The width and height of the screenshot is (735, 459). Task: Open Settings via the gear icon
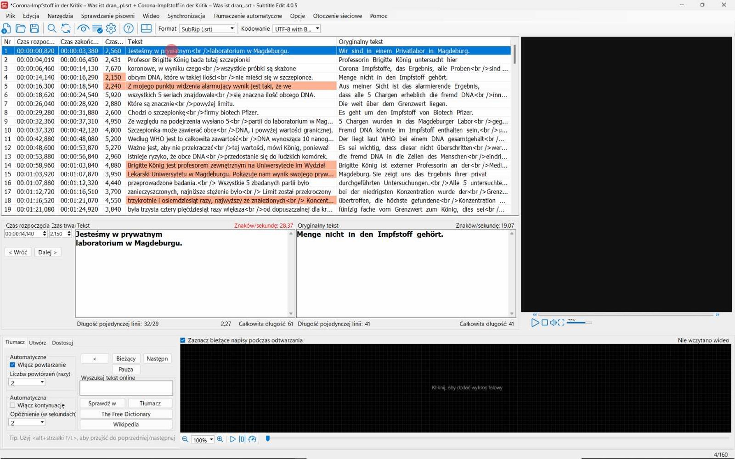pyautogui.click(x=111, y=28)
